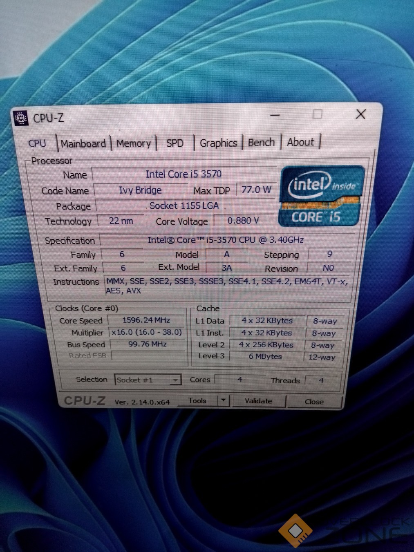Click the Intel Core i5 logo badge

322,196
